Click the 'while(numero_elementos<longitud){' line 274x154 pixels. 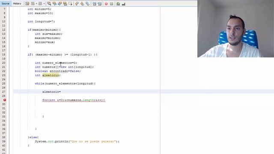(65, 84)
